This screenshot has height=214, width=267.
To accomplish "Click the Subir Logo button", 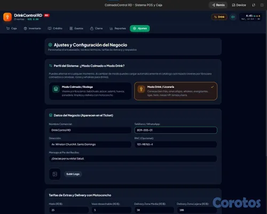I will pos(73,174).
